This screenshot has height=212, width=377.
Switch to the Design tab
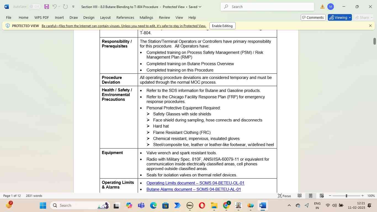pyautogui.click(x=89, y=17)
